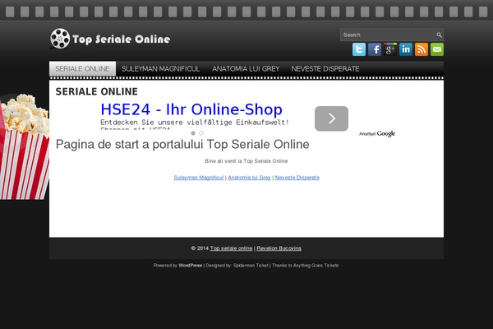Click the Anunturi Google label
Screen dimensions: 493x329
(377, 134)
